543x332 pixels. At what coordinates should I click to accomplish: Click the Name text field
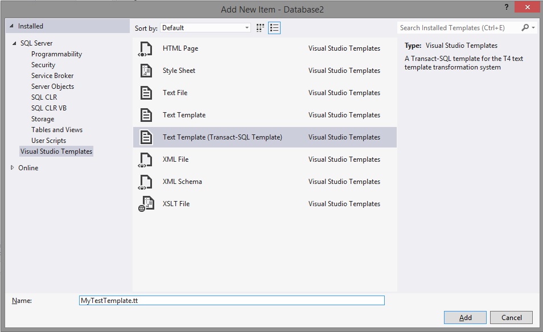pos(232,301)
